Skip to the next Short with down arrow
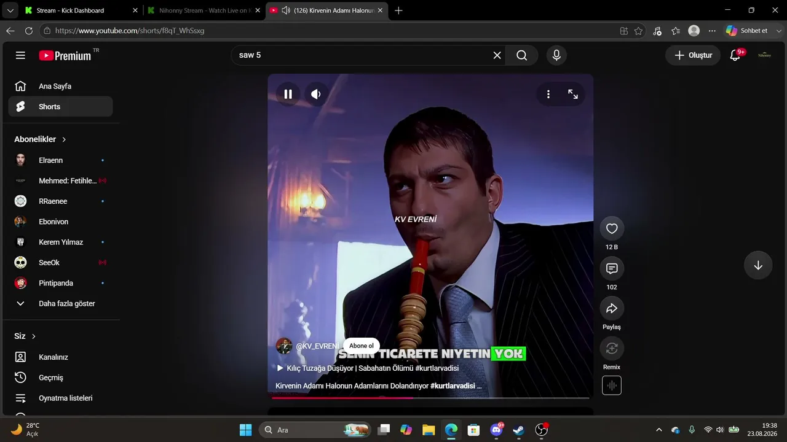The width and height of the screenshot is (787, 442). click(x=758, y=265)
